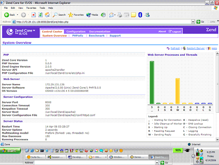Click the Help link on the page

[x=214, y=48]
